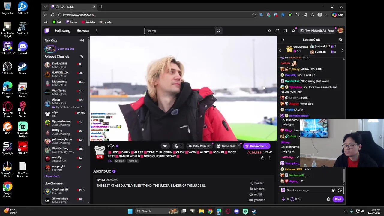This screenshot has height=216, width=384.
Task: Click Open stories link
Action: (66, 49)
